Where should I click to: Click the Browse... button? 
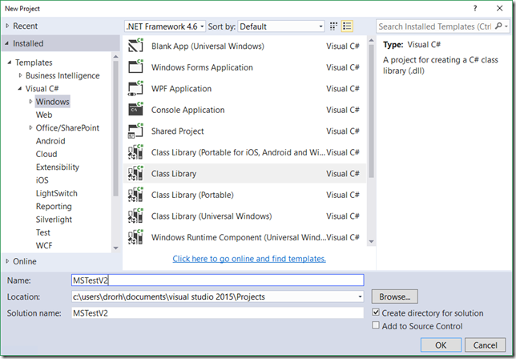394,296
